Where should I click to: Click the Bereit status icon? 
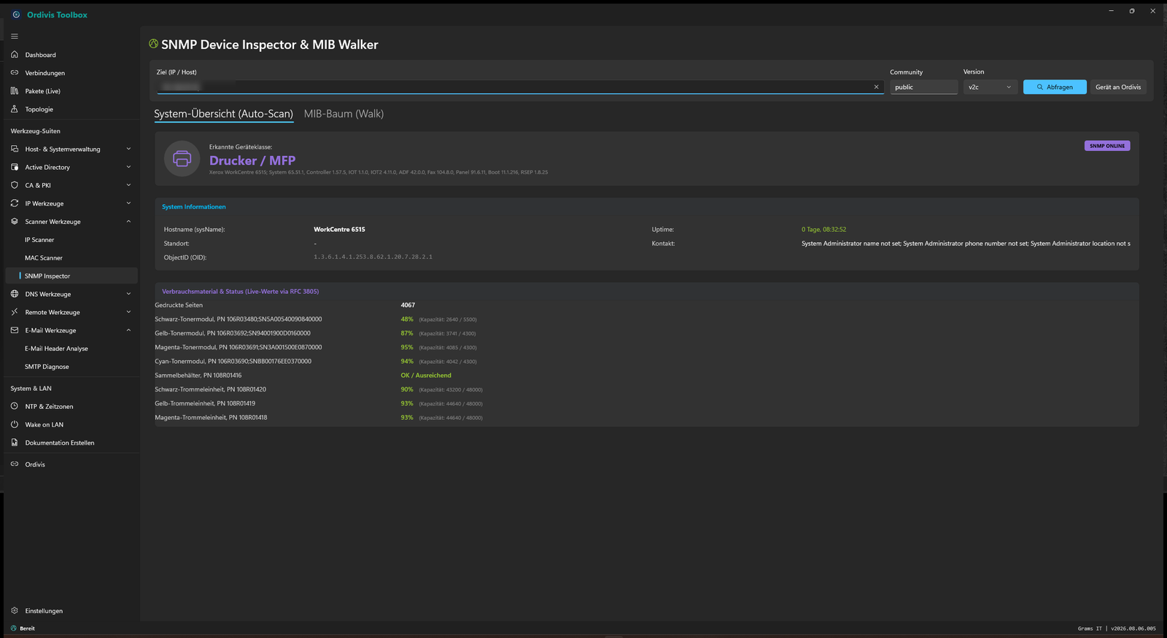point(13,629)
